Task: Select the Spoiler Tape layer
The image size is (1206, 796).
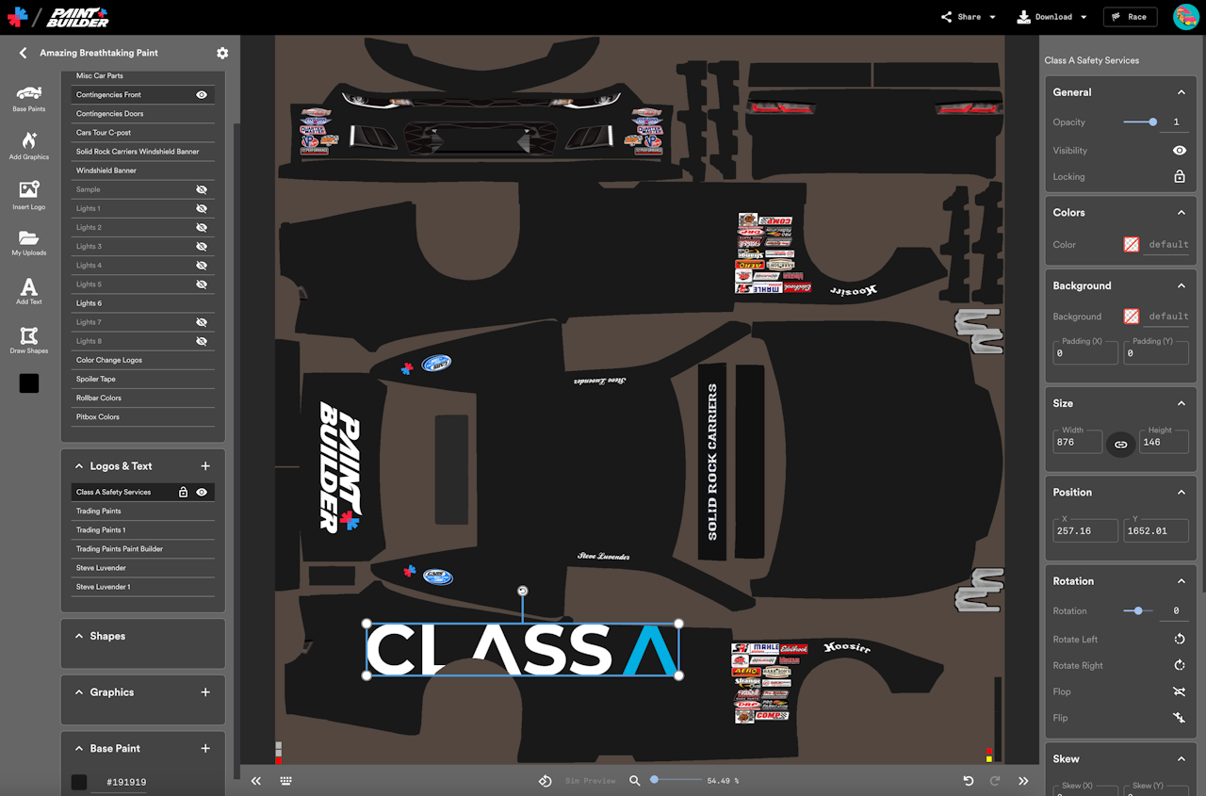Action: [96, 379]
